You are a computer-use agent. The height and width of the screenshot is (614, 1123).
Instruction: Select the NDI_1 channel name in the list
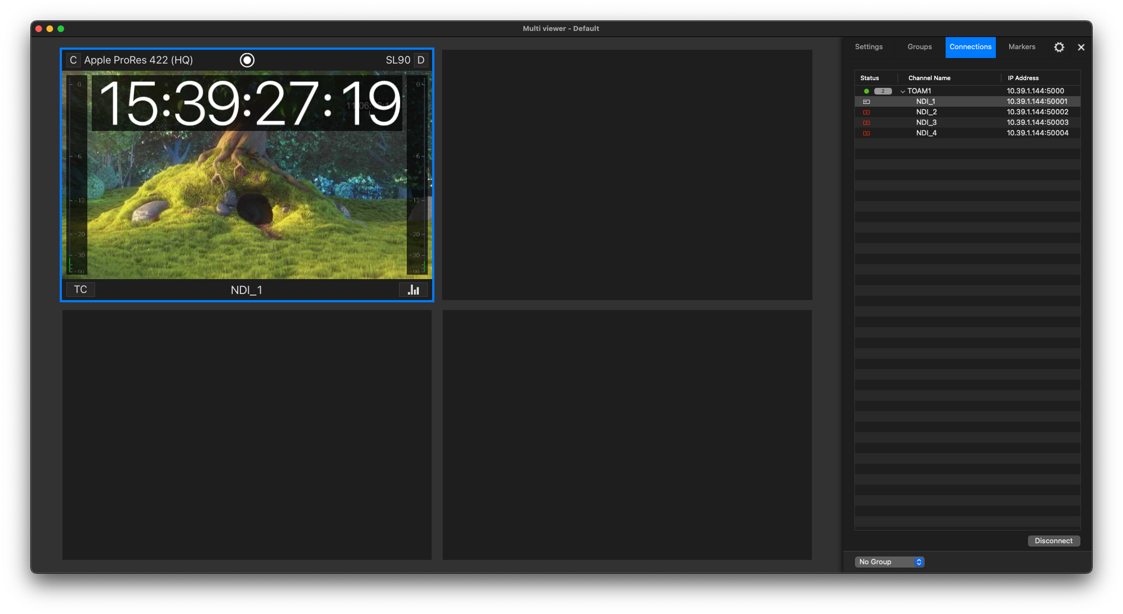(926, 102)
